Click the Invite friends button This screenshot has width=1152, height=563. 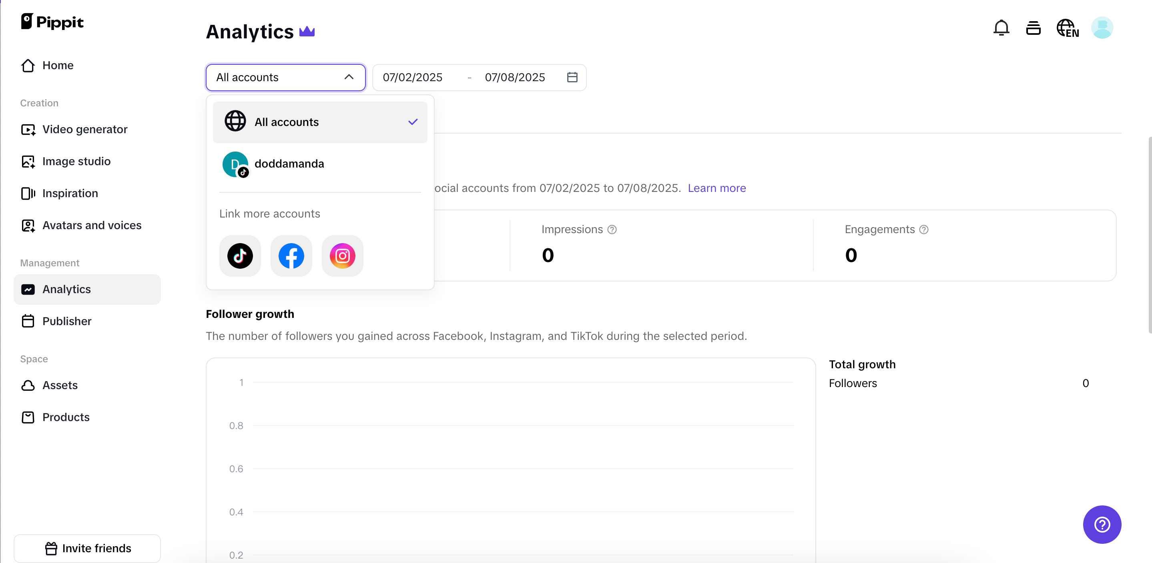pos(88,548)
